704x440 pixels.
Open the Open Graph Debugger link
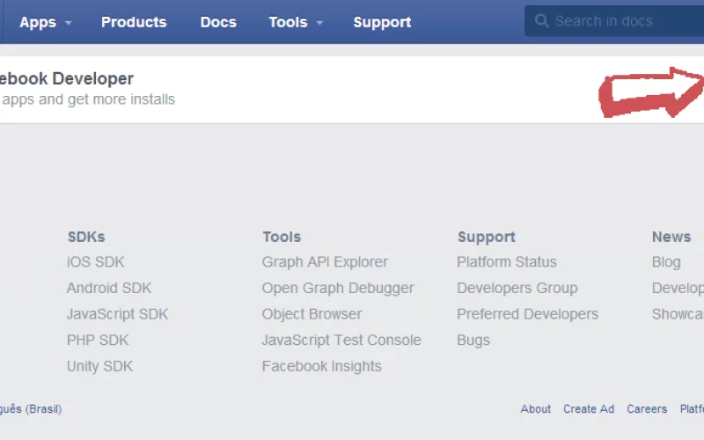338,288
